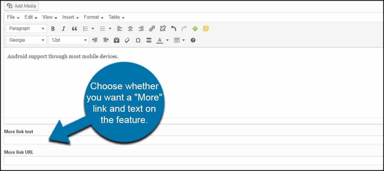Screen dimensions: 384x171
Task: Click the Add Media button
Action: pyautogui.click(x=21, y=6)
